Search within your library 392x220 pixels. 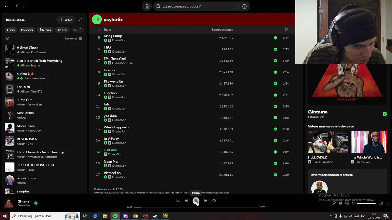coord(8,38)
